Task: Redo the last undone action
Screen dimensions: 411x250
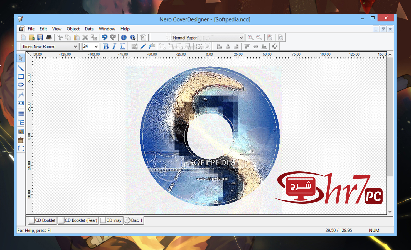Action: point(113,38)
